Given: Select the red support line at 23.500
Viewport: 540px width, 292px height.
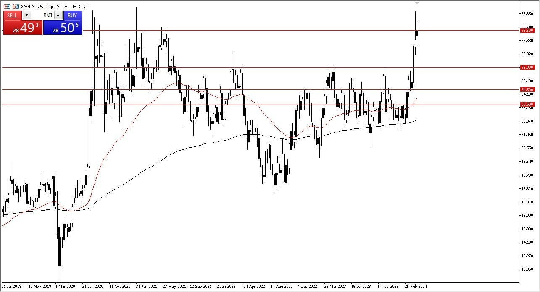Looking at the screenshot, I should coord(252,104).
